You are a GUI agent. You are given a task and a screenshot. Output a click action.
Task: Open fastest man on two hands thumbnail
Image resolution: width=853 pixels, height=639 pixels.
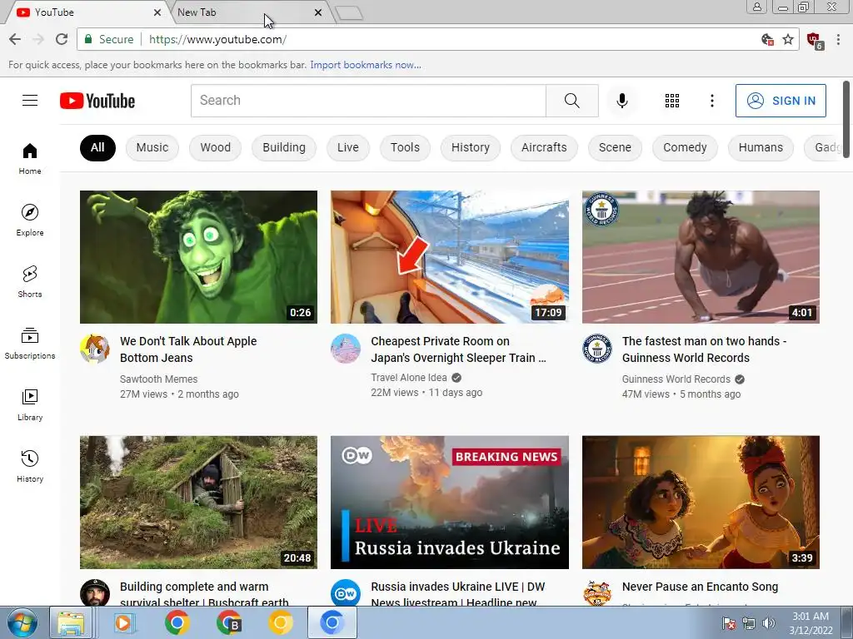click(x=701, y=257)
